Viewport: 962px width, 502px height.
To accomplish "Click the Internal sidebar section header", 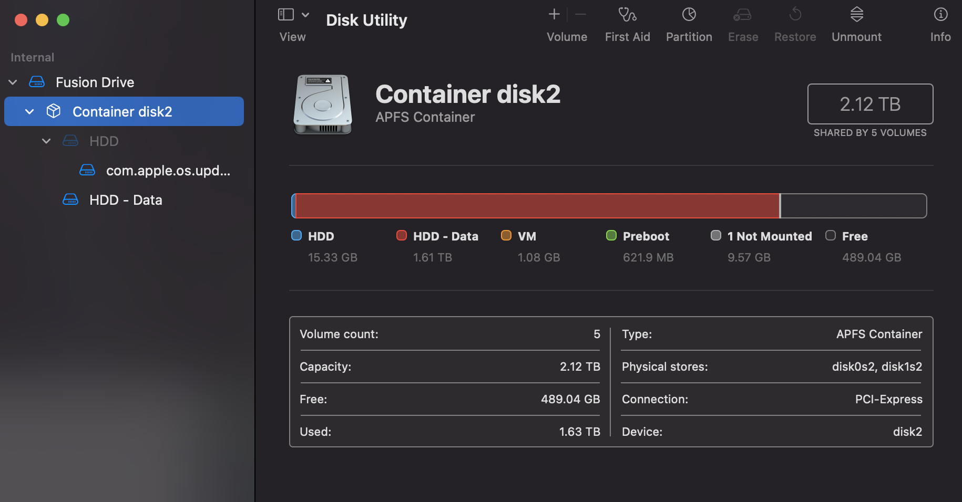I will (x=33, y=57).
